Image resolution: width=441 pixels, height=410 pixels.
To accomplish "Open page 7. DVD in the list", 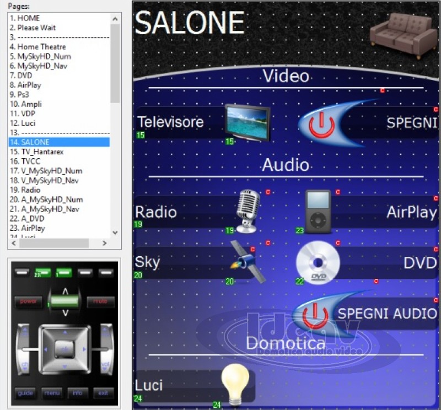I will [x=59, y=75].
